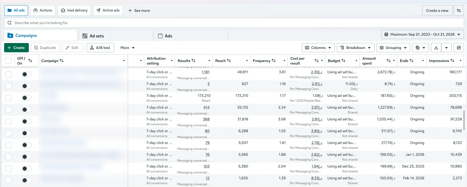Sort by Results column arrows
Image resolution: width=467 pixels, height=187 pixels.
[193, 60]
